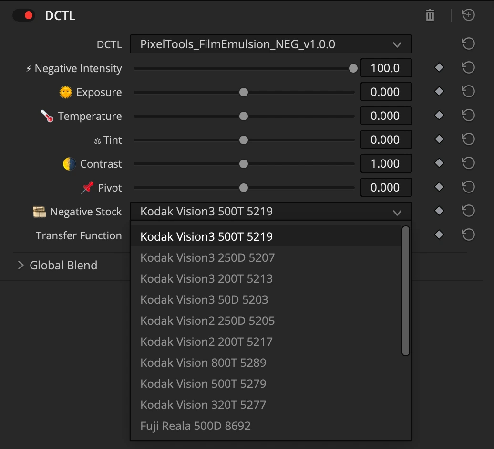Choose Kodak Vision 500T 5279 stock

tap(266, 384)
